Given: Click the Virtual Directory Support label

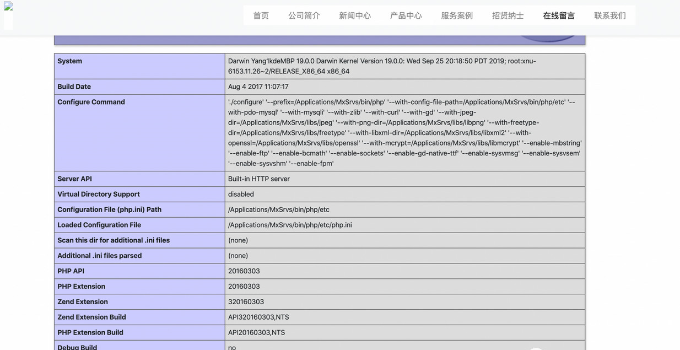Looking at the screenshot, I should coord(99,195).
